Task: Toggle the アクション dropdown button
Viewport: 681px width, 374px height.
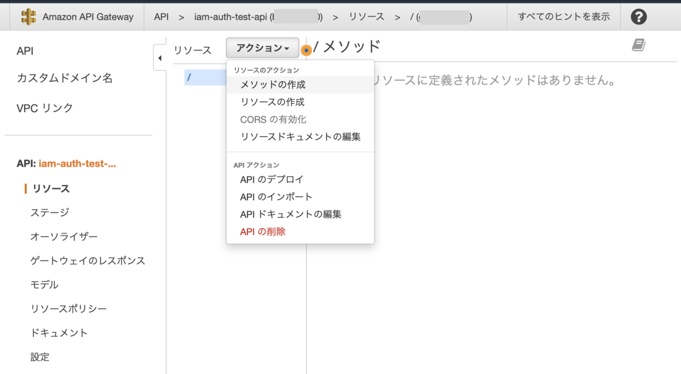Action: tap(263, 49)
